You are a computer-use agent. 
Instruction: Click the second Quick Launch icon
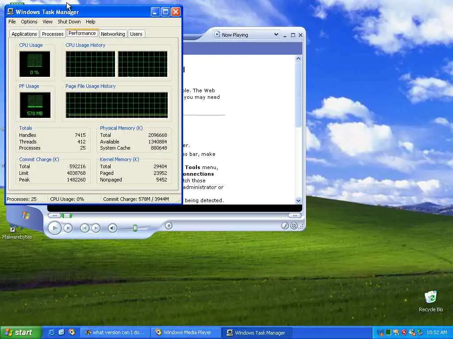tap(61, 332)
